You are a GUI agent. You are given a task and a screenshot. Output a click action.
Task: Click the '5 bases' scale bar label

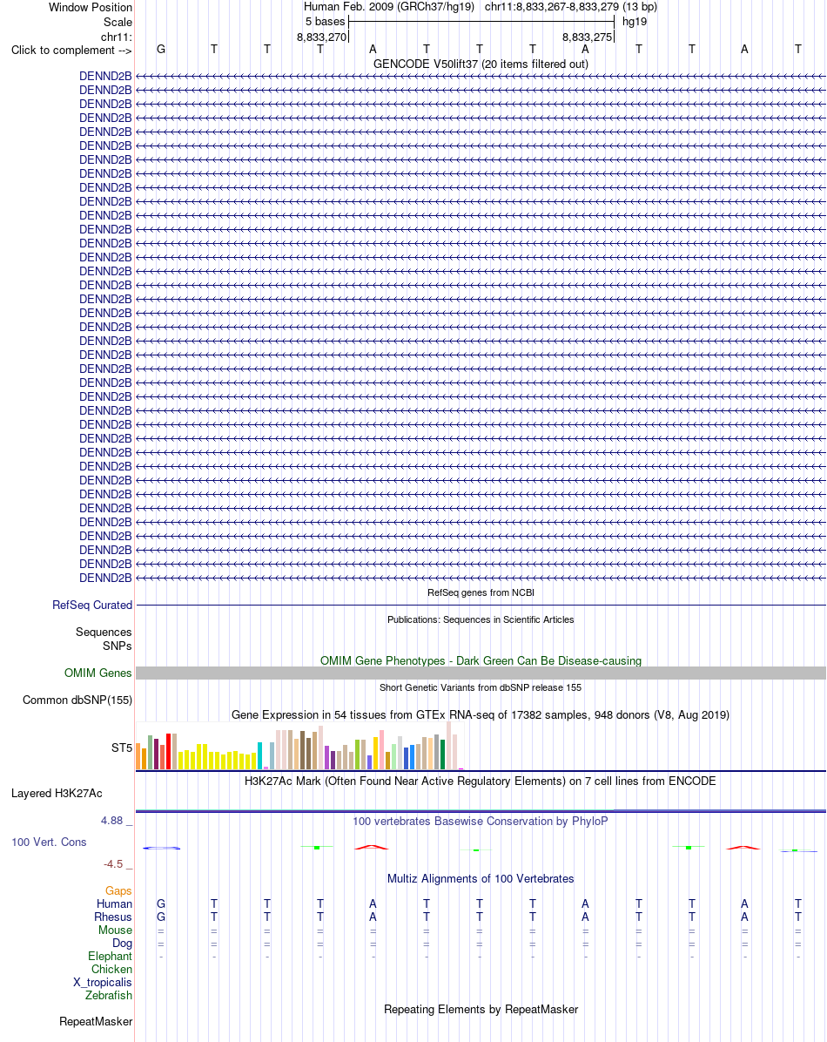click(325, 21)
